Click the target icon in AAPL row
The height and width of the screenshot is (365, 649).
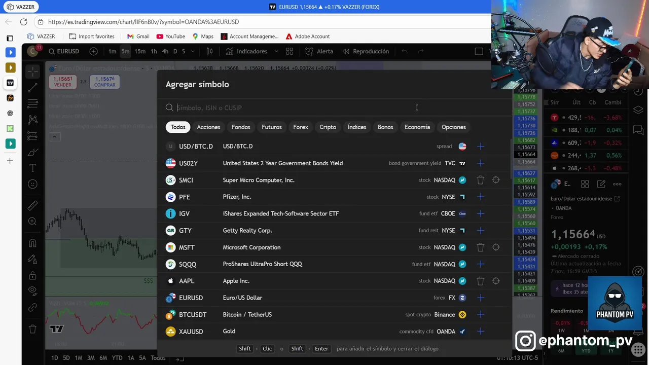tap(496, 281)
